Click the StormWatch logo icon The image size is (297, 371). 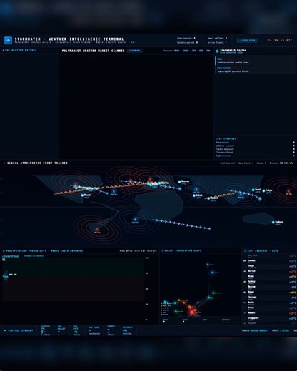point(9,40)
